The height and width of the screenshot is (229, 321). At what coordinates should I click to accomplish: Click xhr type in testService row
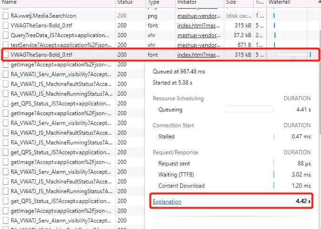coord(151,45)
